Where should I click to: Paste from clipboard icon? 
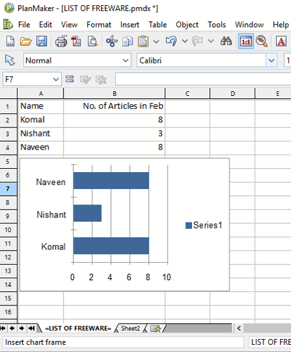[x=143, y=41]
